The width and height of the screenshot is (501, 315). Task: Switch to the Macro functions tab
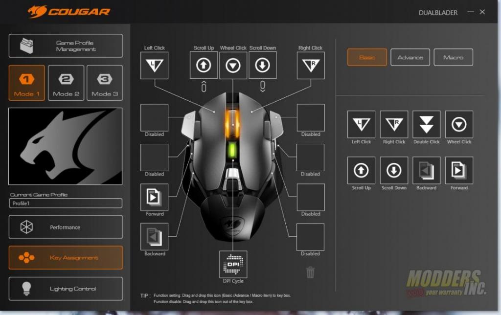[453, 57]
